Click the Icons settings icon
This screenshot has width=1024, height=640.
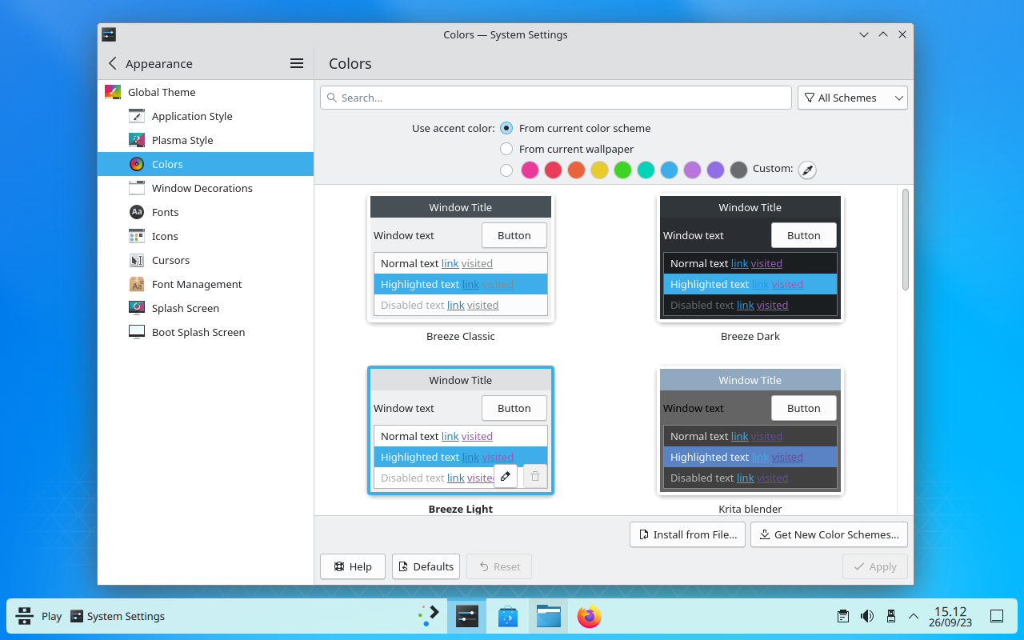(x=137, y=236)
